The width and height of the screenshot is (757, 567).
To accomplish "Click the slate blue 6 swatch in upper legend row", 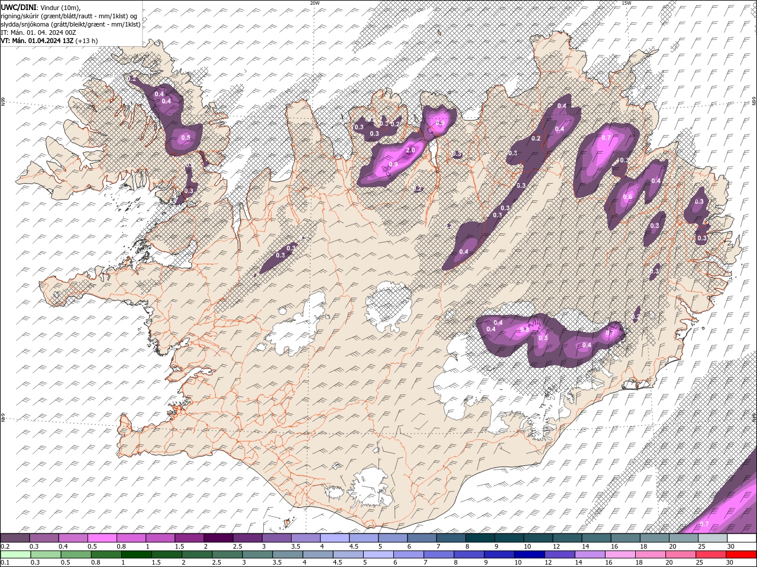I will click(422, 538).
